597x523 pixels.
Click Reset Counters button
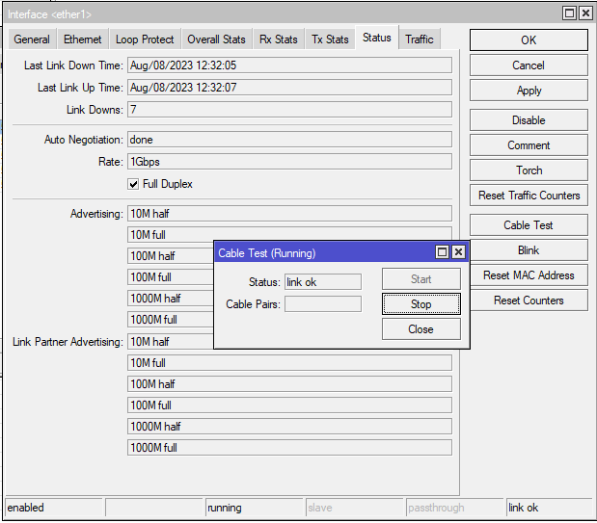529,301
